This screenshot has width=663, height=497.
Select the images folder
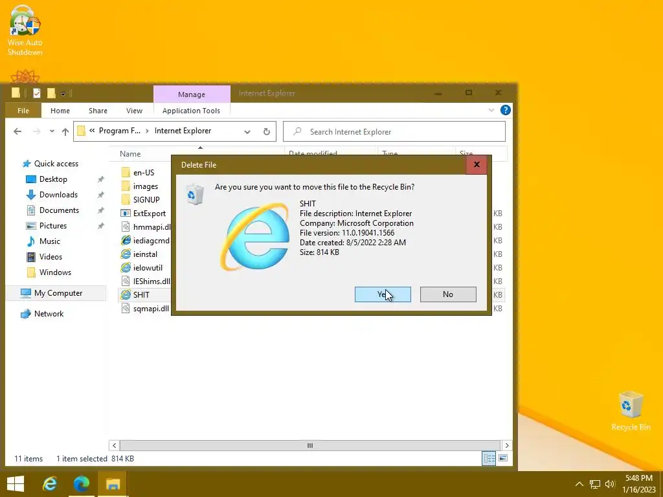(146, 186)
